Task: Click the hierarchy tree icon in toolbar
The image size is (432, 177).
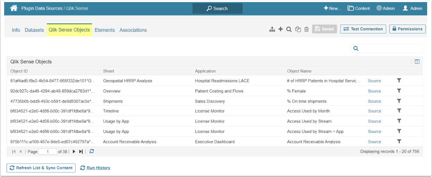Action: click(272, 29)
